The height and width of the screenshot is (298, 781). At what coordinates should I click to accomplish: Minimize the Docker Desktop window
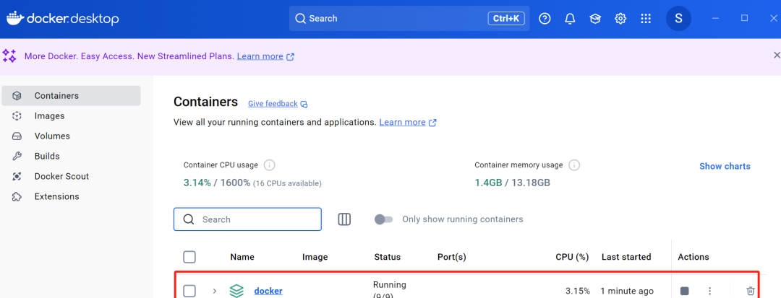716,18
